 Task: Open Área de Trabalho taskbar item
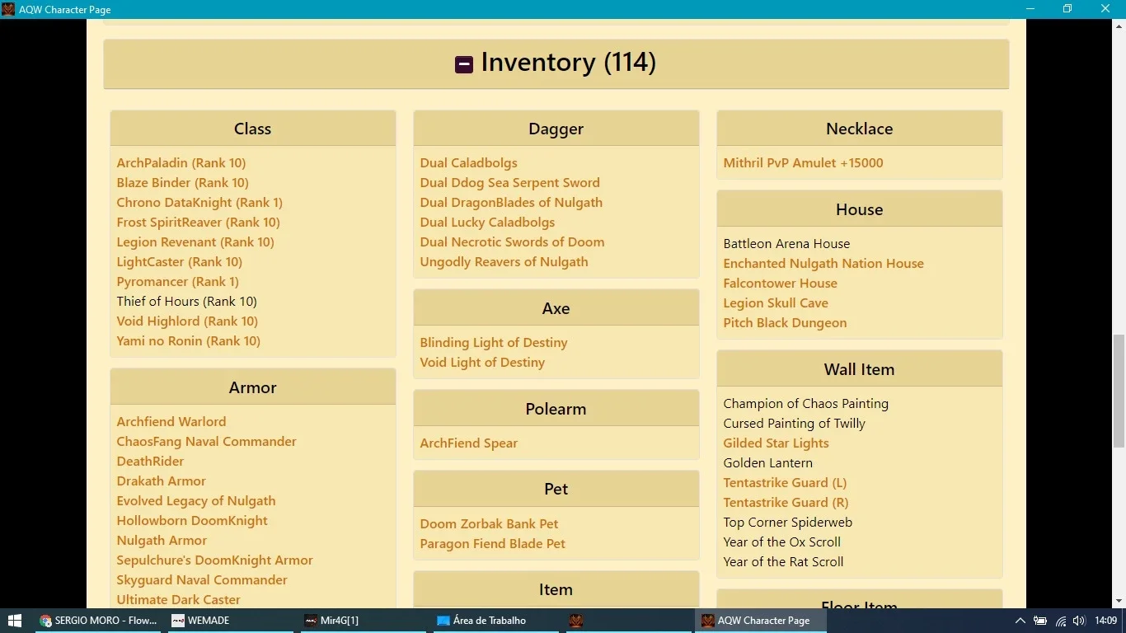[496, 621]
